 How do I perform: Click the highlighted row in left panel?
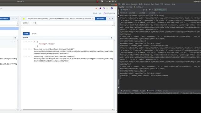[9, 28]
